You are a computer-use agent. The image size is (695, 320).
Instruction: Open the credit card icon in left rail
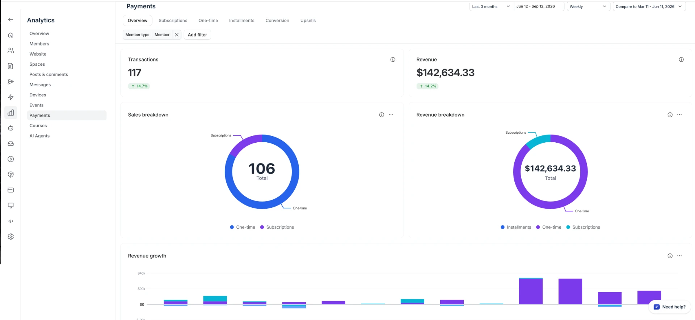10,190
